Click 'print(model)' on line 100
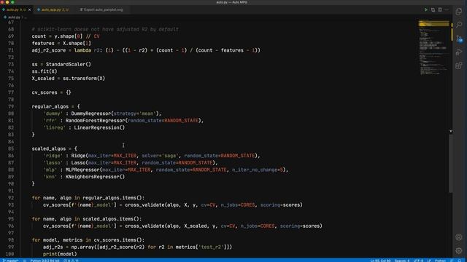Image resolution: width=467 pixels, height=262 pixels. 60,254
